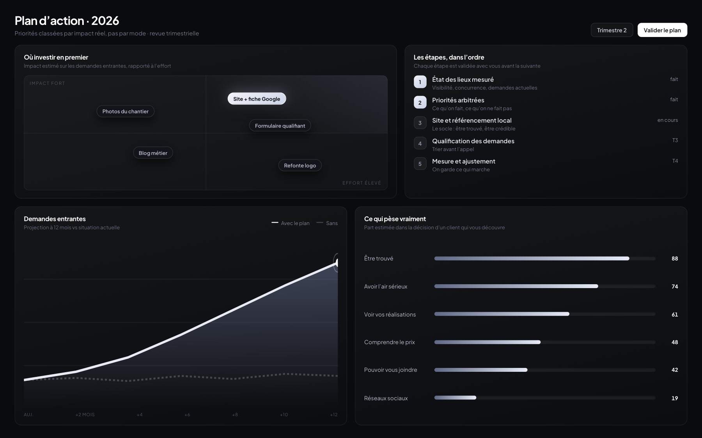Click the value 61 for Voir vos réalisations
702x438 pixels.
[675, 315]
